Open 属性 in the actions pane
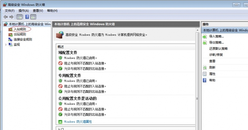Viewport: 248px width, 130px height. 212,74
